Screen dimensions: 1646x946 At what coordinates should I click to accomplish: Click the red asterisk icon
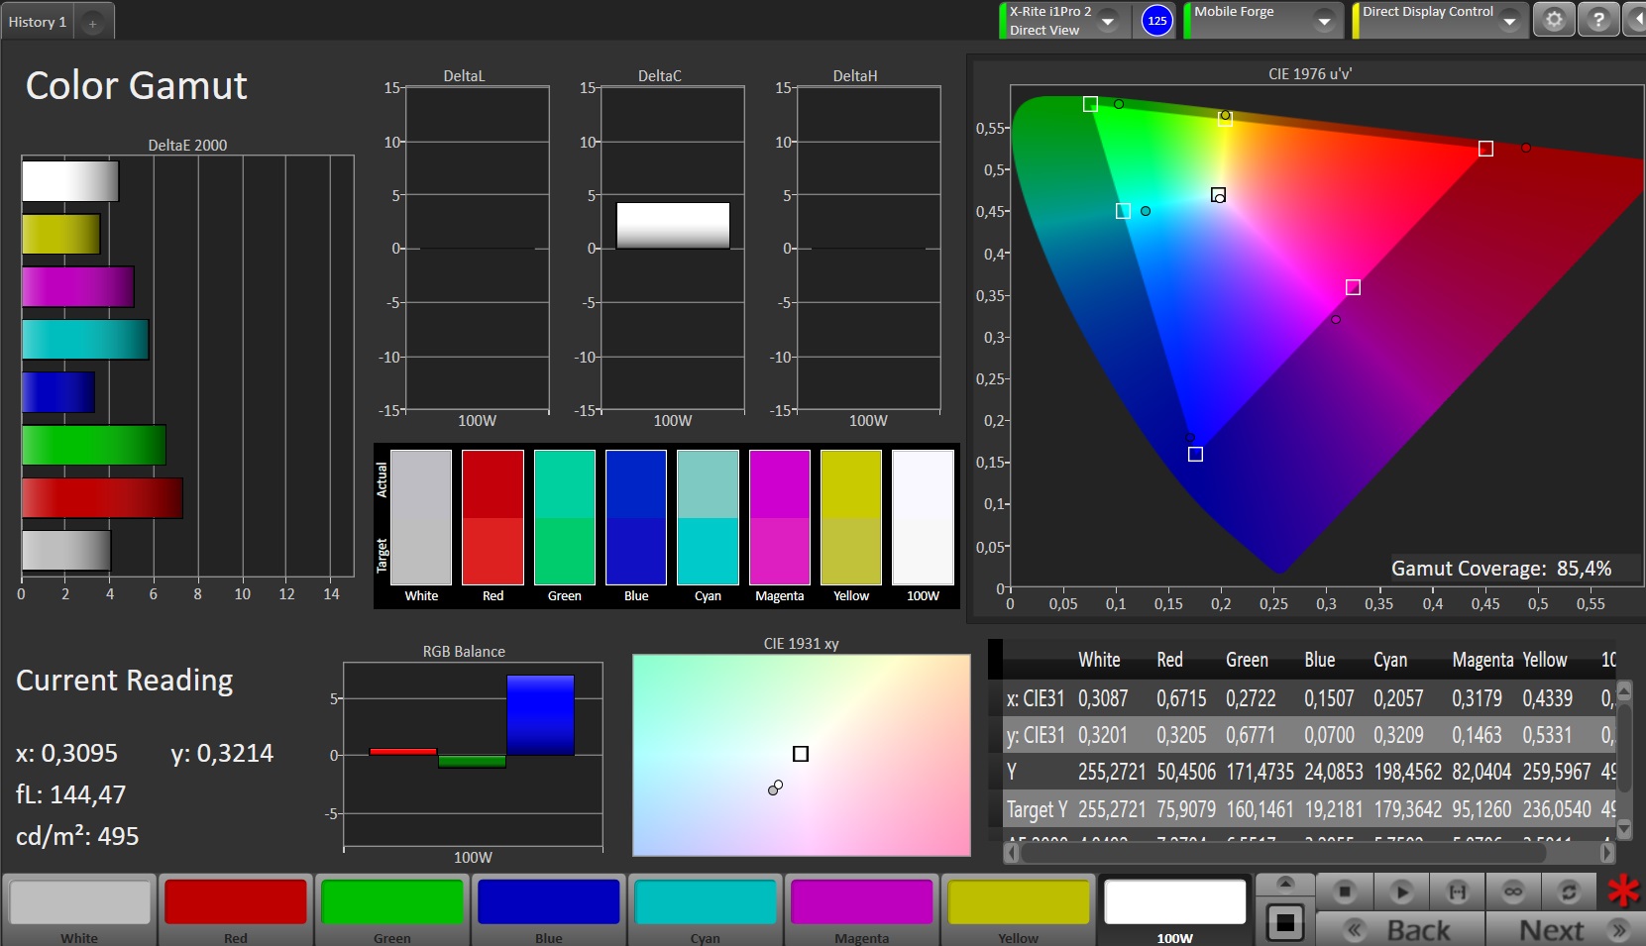pos(1622,892)
